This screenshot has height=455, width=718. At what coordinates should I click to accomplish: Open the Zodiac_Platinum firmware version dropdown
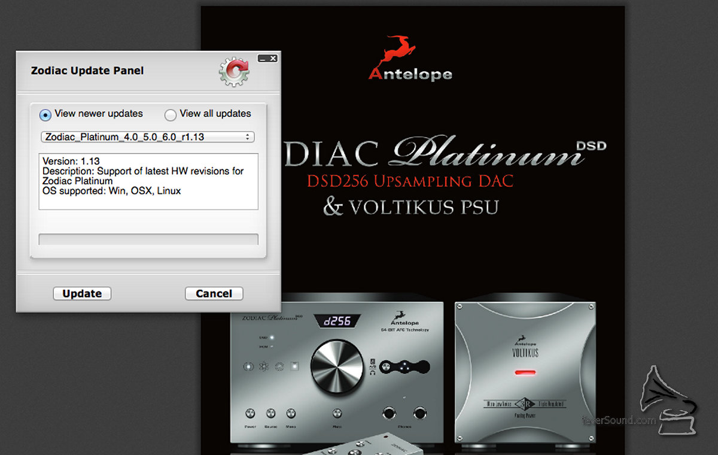148,137
